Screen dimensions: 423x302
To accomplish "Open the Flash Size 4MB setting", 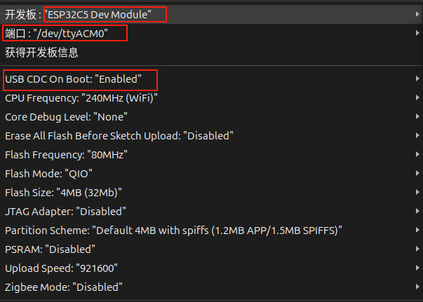I will pos(64,192).
